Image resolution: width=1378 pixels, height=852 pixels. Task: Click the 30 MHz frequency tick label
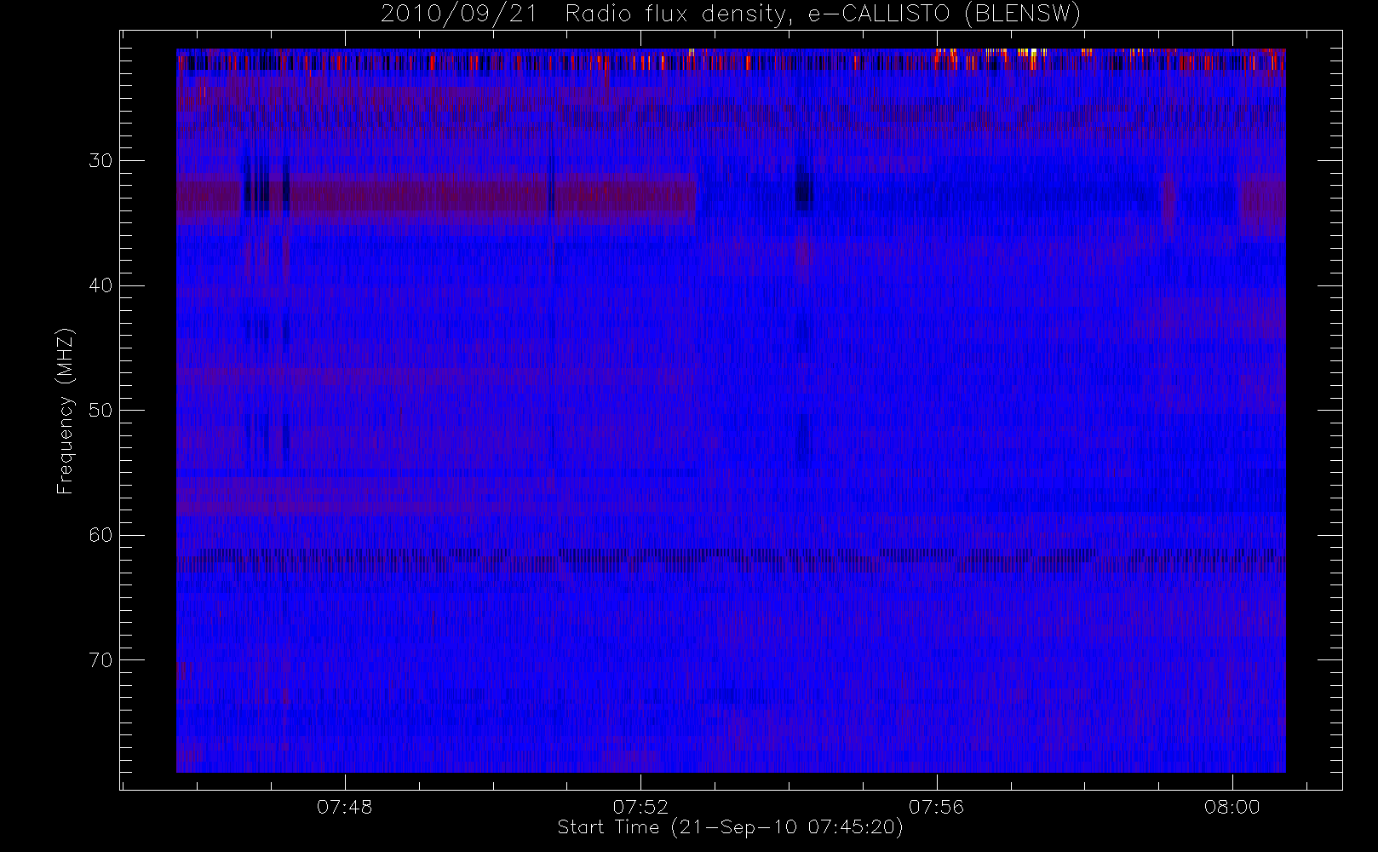(x=100, y=161)
